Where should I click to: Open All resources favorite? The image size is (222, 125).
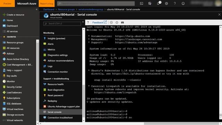11,48
